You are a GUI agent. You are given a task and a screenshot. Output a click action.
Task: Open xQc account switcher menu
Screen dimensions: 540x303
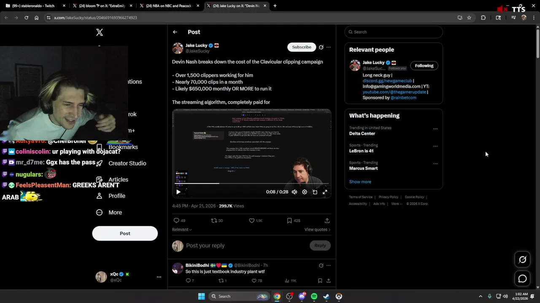(159, 277)
